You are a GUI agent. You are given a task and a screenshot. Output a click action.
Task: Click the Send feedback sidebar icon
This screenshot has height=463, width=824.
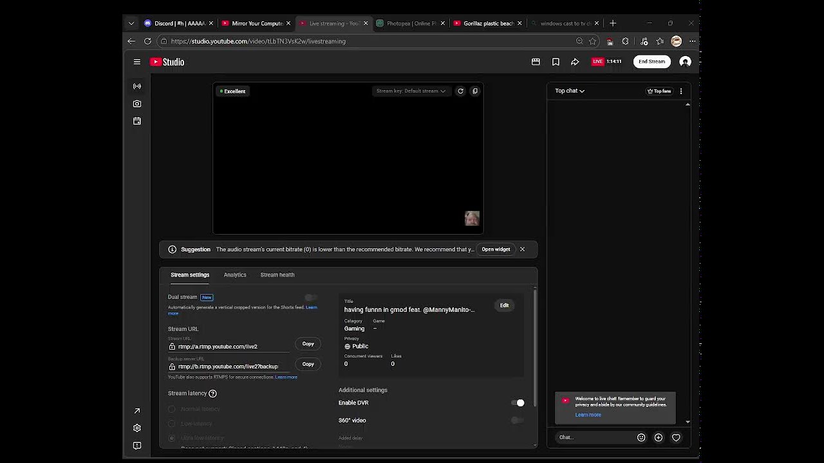[137, 446]
